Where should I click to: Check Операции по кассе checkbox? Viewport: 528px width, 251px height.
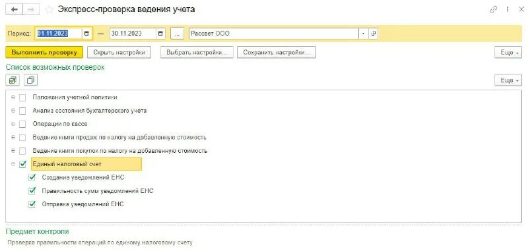(22, 124)
